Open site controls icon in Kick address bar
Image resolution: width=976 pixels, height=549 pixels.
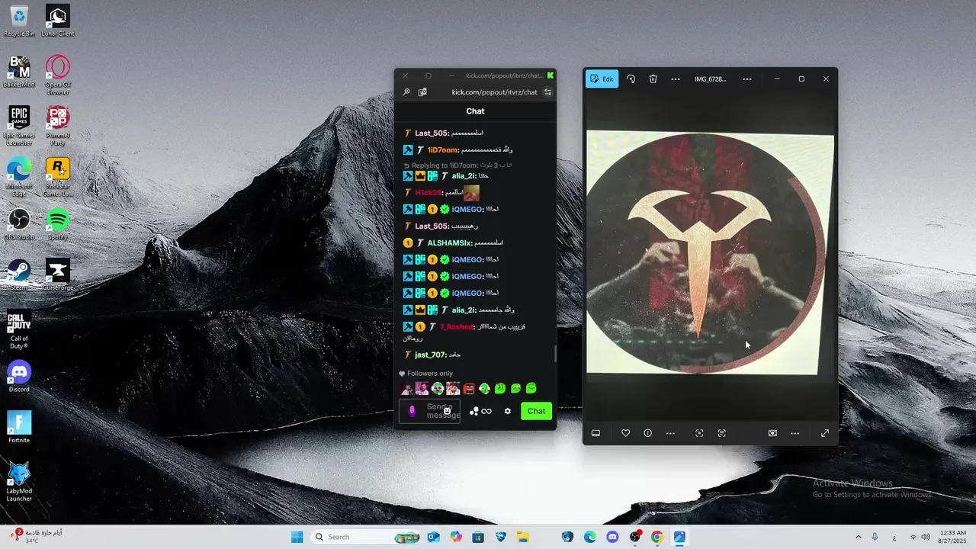(x=547, y=92)
